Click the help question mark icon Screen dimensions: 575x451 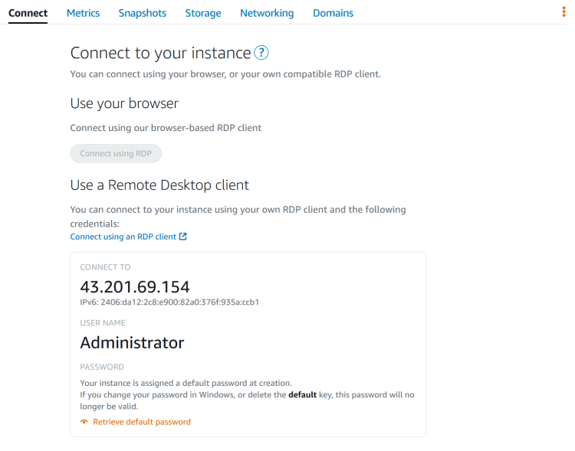coord(261,53)
